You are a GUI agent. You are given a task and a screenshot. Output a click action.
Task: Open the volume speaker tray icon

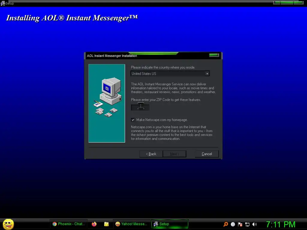click(x=255, y=224)
